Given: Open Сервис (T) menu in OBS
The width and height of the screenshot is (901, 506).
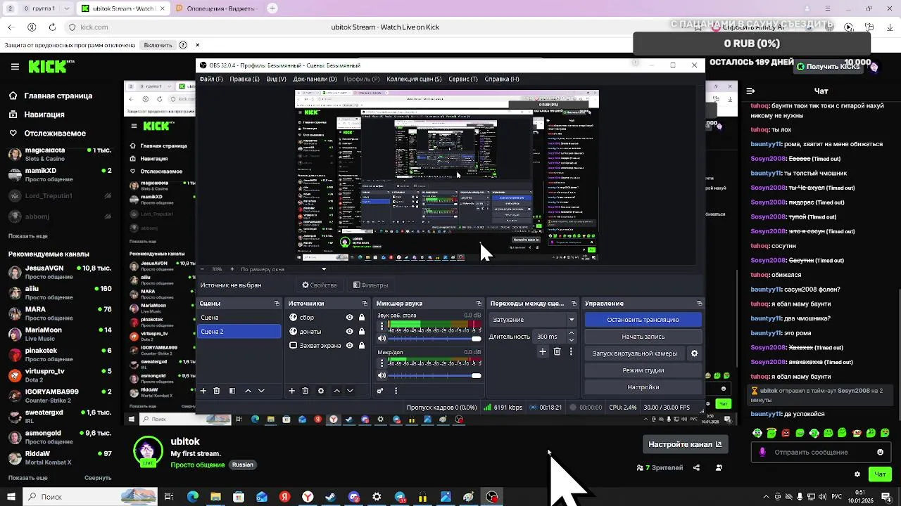Looking at the screenshot, I should pos(462,79).
